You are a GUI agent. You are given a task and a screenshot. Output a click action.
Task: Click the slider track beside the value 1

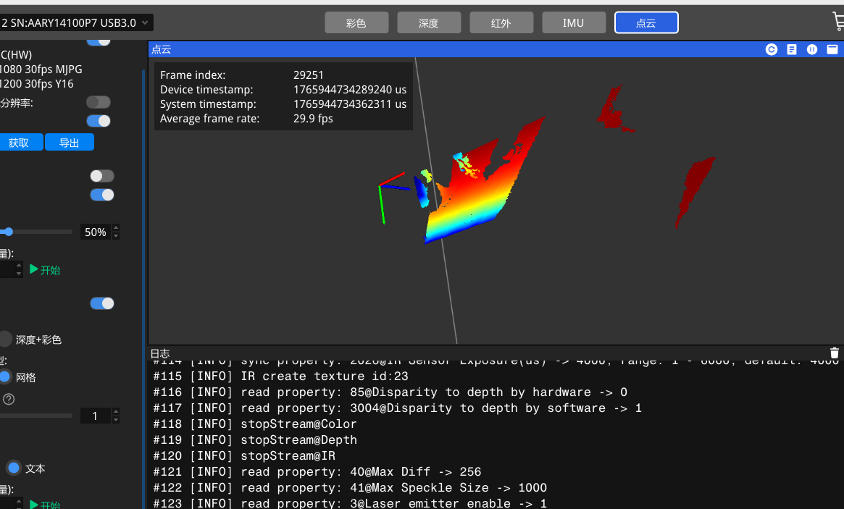pos(35,416)
